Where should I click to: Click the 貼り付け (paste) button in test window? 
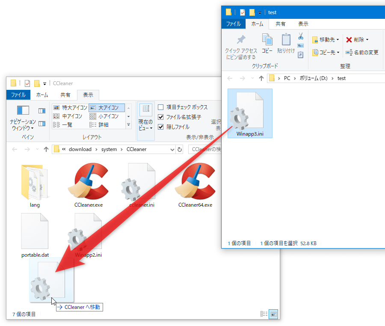coord(286,44)
